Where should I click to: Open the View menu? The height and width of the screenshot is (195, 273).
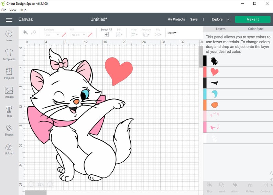pos(13,10)
